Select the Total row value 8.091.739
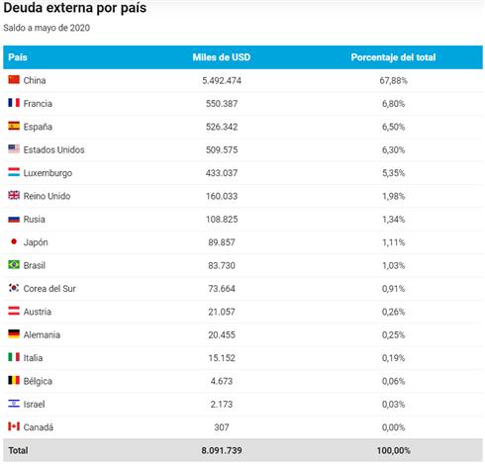 (x=222, y=450)
